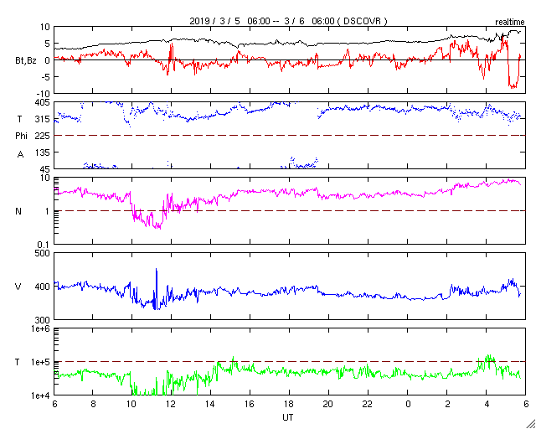The width and height of the screenshot is (536, 429).
Task: Click the '225' angle axis value
Action: tap(44, 137)
